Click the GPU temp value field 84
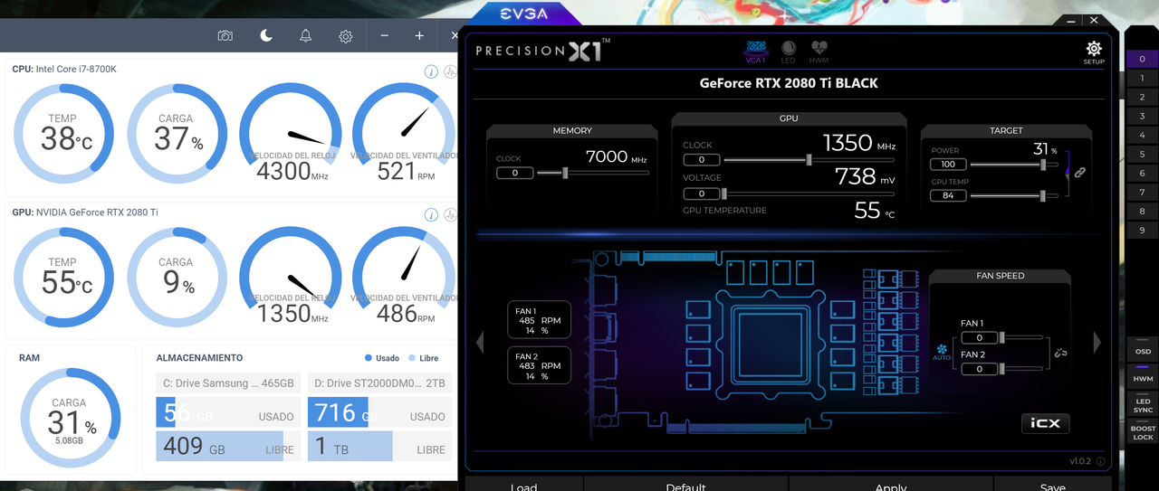The width and height of the screenshot is (1159, 491). tap(949, 195)
